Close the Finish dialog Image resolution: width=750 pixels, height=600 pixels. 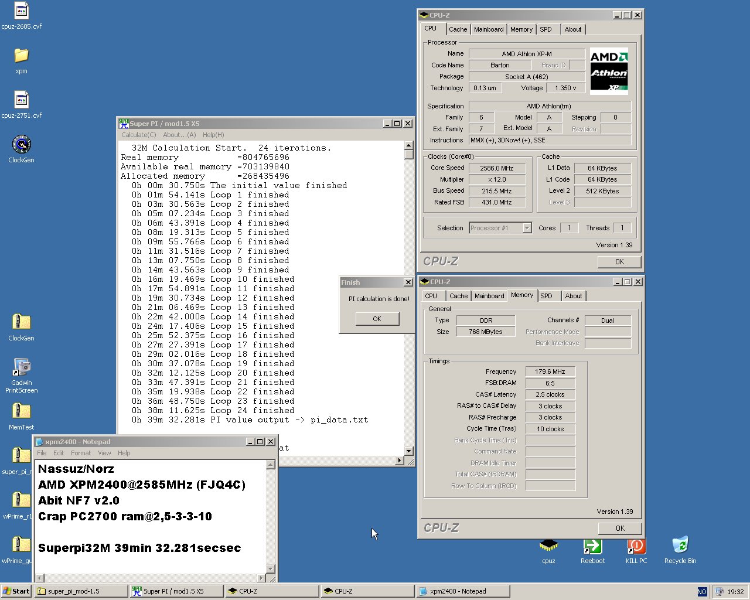pos(408,282)
